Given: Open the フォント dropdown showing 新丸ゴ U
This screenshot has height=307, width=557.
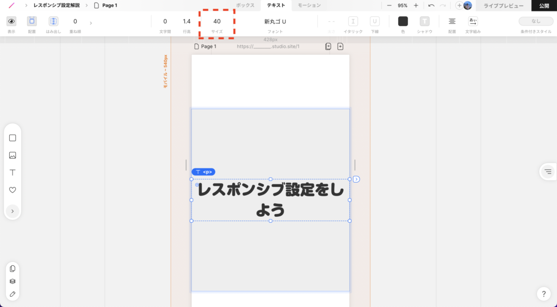Looking at the screenshot, I should [275, 22].
